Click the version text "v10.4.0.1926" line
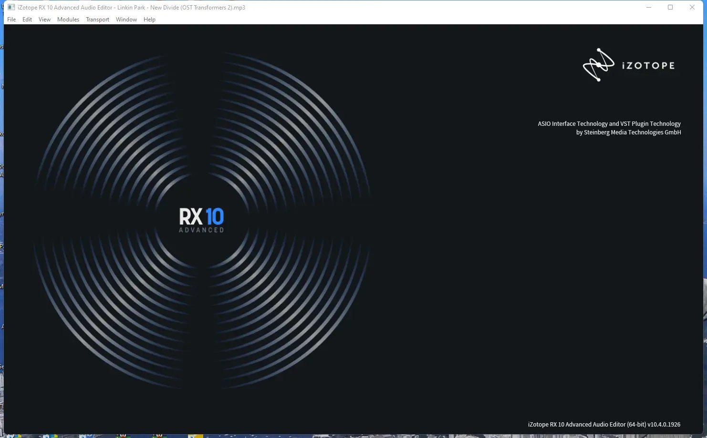The image size is (707, 438). pyautogui.click(x=604, y=424)
